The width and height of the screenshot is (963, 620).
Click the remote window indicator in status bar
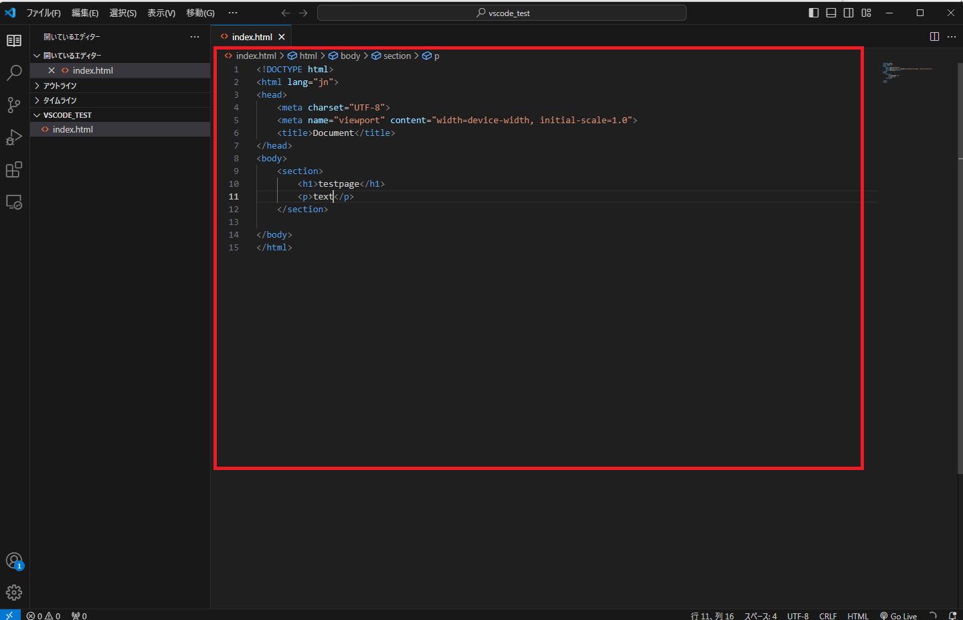tap(9, 615)
